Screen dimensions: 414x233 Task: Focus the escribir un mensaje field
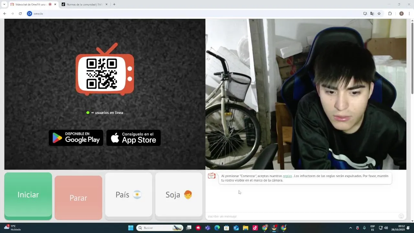tap(301, 216)
